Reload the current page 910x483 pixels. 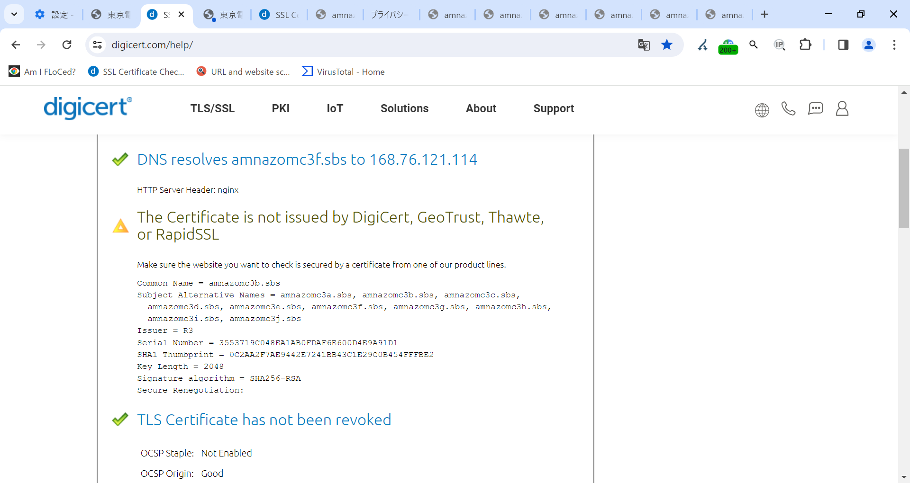click(x=67, y=45)
